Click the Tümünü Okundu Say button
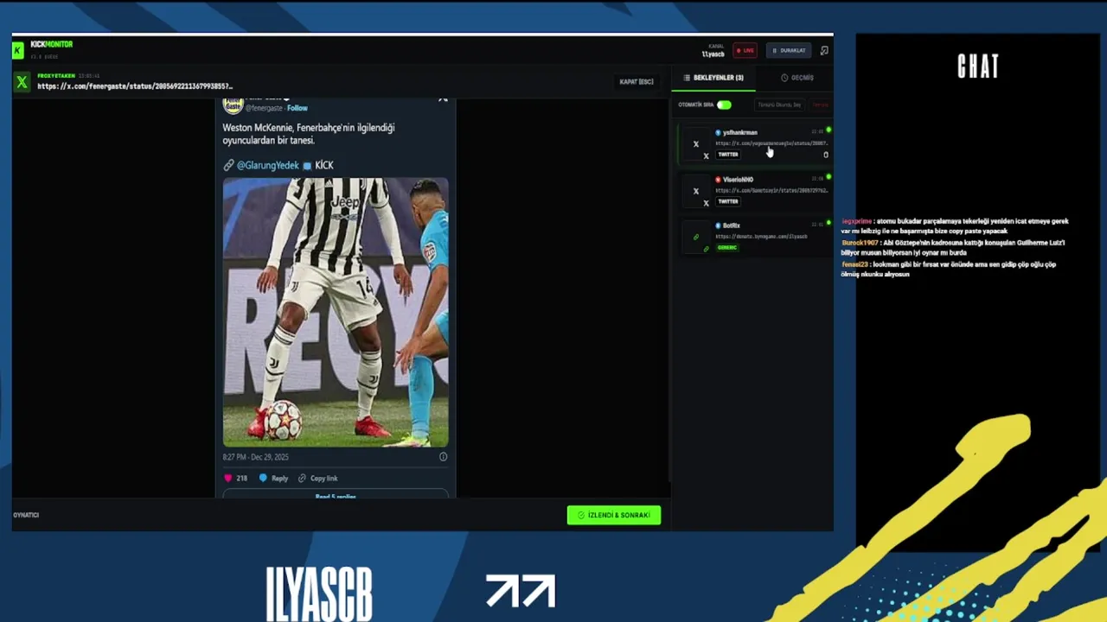The height and width of the screenshot is (622, 1107). pyautogui.click(x=779, y=105)
